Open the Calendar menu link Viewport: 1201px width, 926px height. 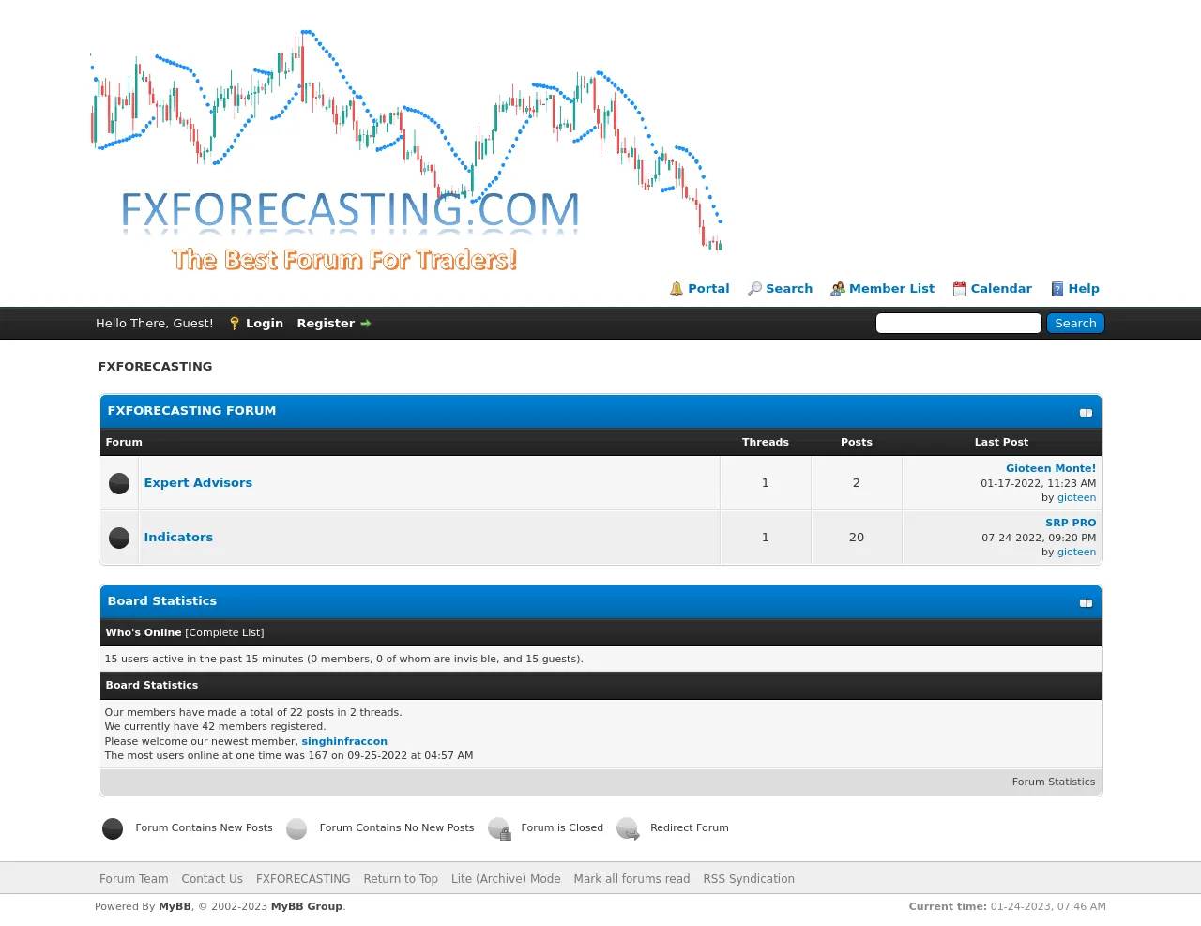click(1001, 289)
